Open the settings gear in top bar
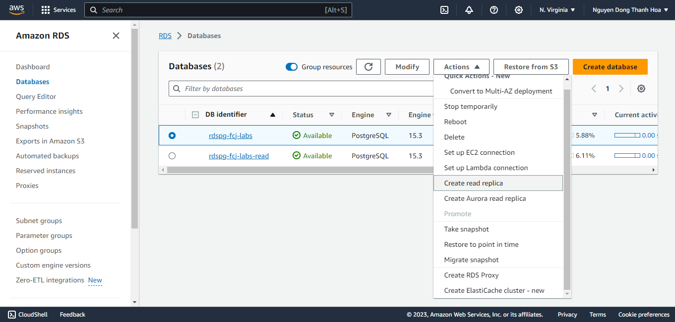 [x=519, y=10]
